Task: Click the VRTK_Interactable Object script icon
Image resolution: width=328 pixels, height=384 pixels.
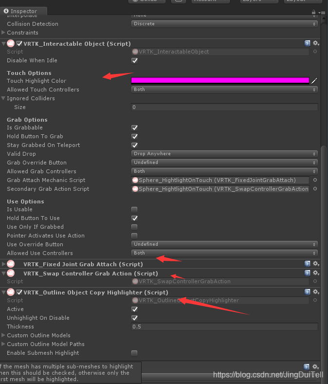Action: point(11,44)
